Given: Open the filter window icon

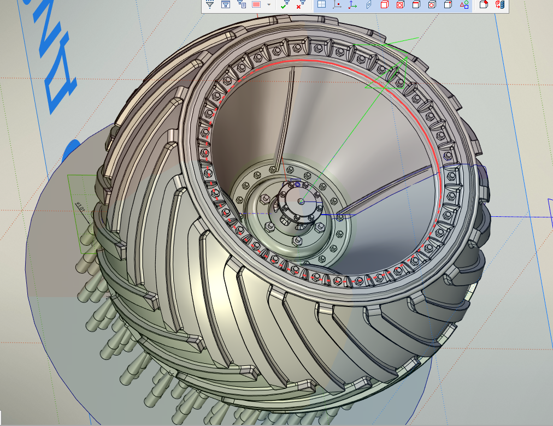Looking at the screenshot, I should [225, 4].
